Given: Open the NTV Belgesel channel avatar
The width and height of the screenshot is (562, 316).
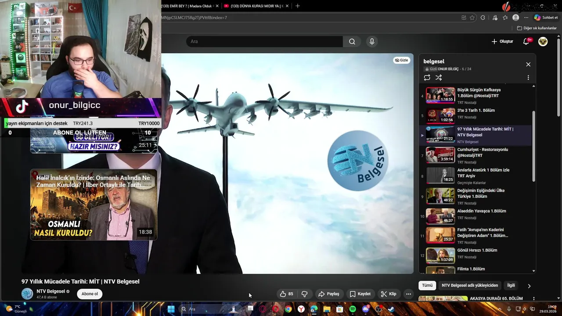Looking at the screenshot, I should pyautogui.click(x=27, y=294).
